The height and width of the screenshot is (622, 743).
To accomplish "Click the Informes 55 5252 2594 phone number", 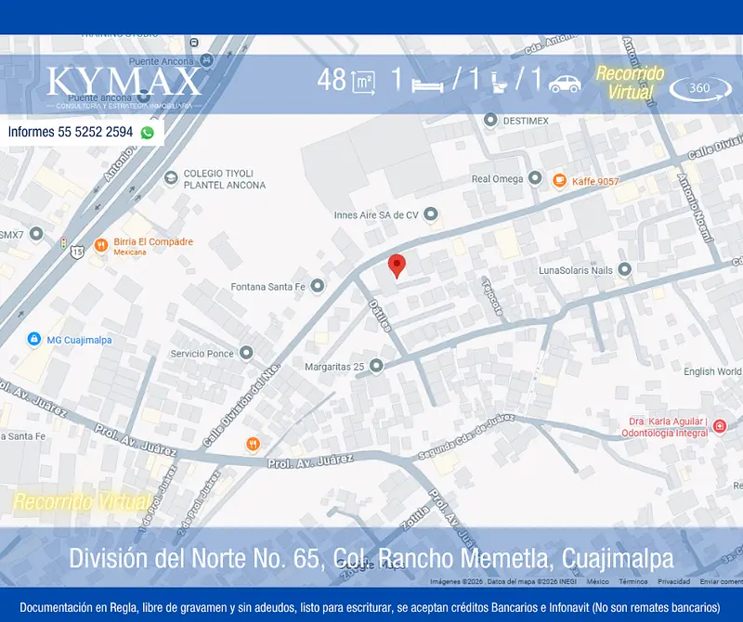I will point(71,132).
